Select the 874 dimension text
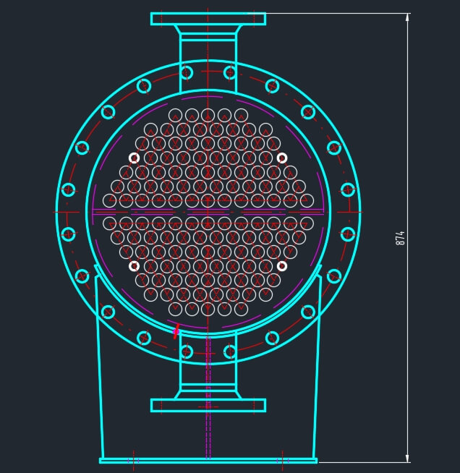Image resolution: width=460 pixels, height=473 pixels. point(400,238)
